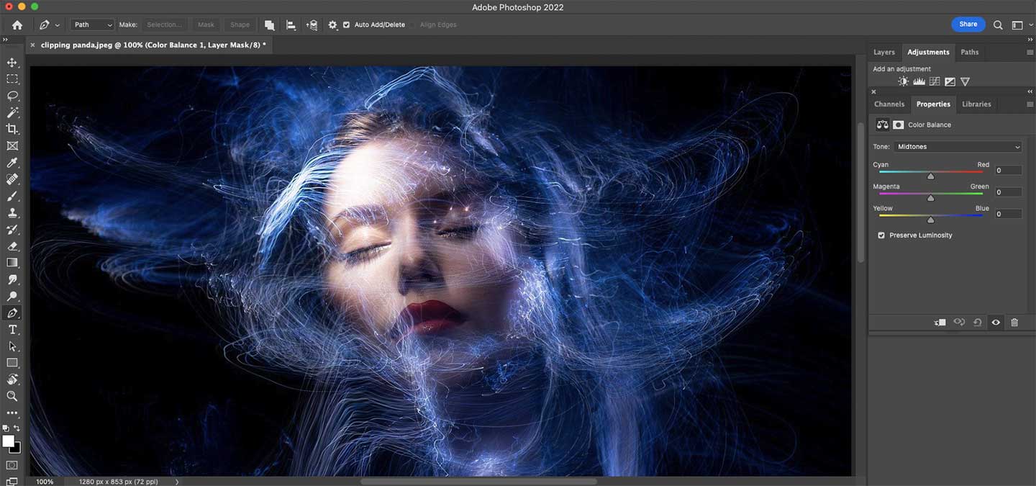This screenshot has height=486, width=1036.
Task: Select the Pen tool in the toolbar
Action: 12,313
